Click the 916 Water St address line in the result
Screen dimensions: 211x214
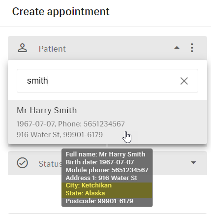click(60, 135)
